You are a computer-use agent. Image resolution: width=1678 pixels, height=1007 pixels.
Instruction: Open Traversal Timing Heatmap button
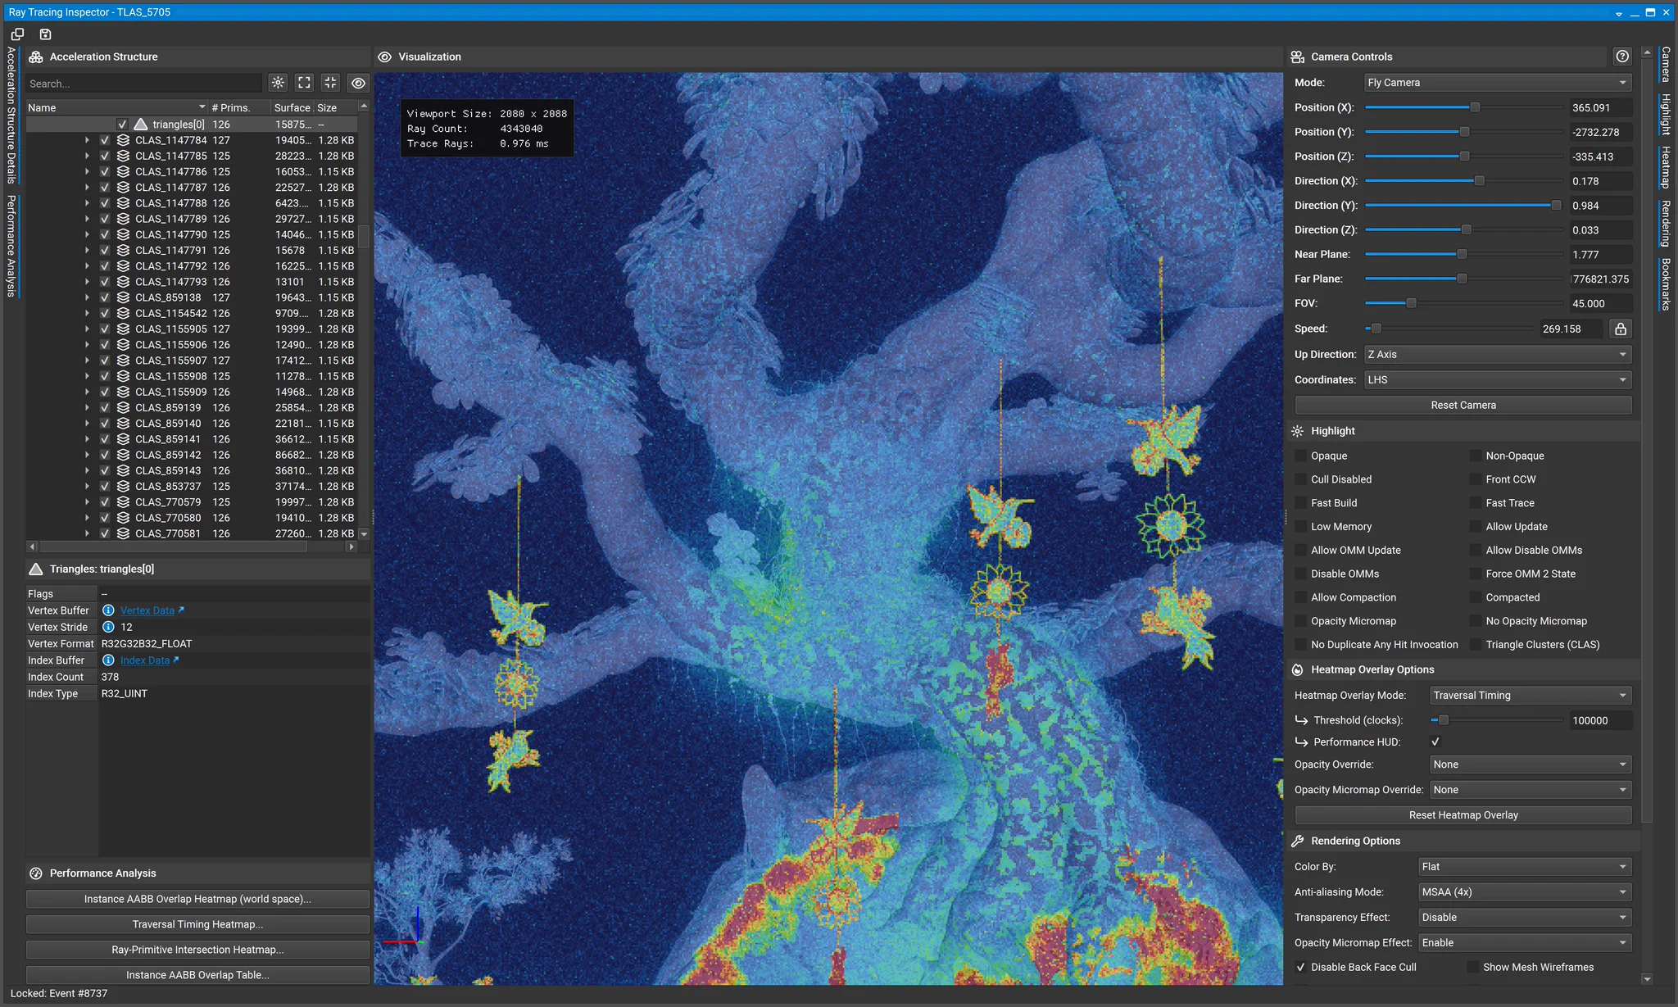[197, 924]
